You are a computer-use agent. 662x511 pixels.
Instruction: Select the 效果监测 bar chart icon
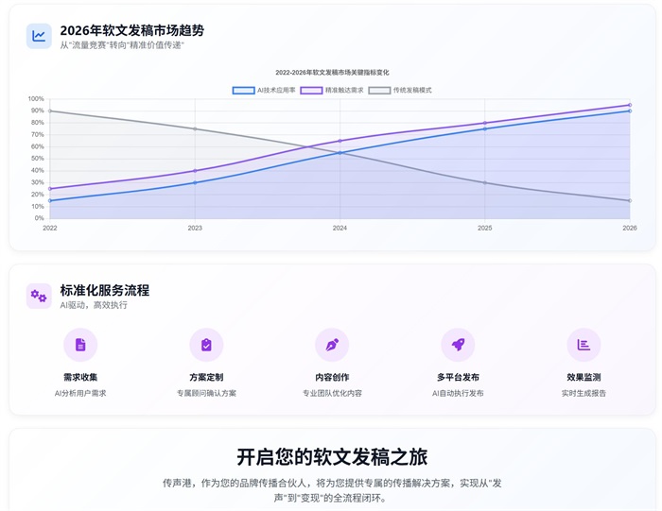[x=584, y=345]
